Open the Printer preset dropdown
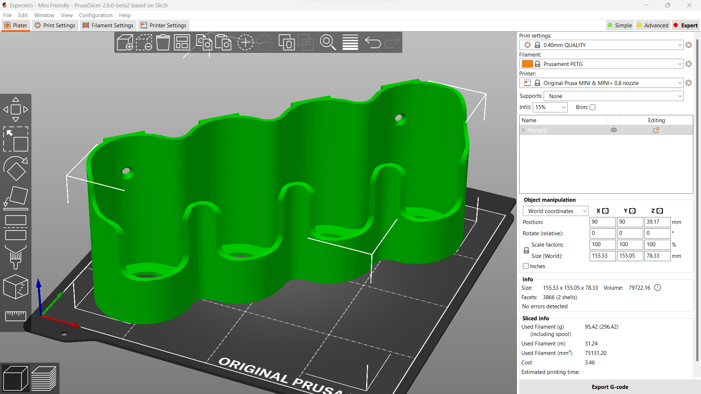 click(x=601, y=83)
